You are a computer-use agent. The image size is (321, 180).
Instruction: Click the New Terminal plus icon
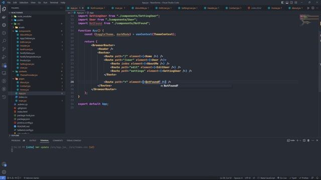click(x=297, y=140)
